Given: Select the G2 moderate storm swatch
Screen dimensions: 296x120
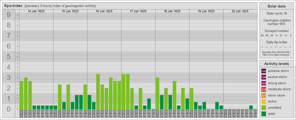Looking at the screenshot, I should coord(264,89).
